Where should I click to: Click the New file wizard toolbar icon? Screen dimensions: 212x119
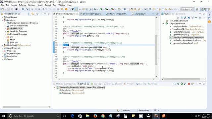pyautogui.click(x=3, y=9)
